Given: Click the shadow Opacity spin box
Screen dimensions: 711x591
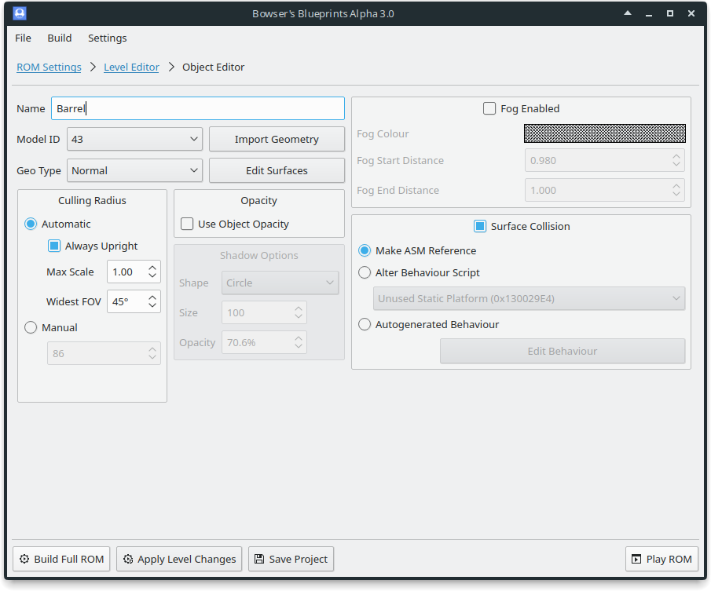Looking at the screenshot, I should tap(264, 342).
